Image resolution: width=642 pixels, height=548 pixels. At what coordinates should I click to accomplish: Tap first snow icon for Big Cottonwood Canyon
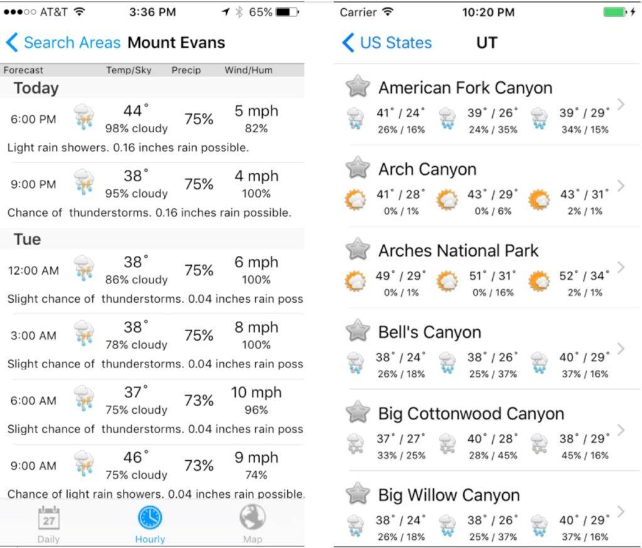[355, 445]
